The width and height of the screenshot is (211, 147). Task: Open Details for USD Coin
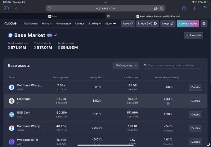(x=195, y=115)
